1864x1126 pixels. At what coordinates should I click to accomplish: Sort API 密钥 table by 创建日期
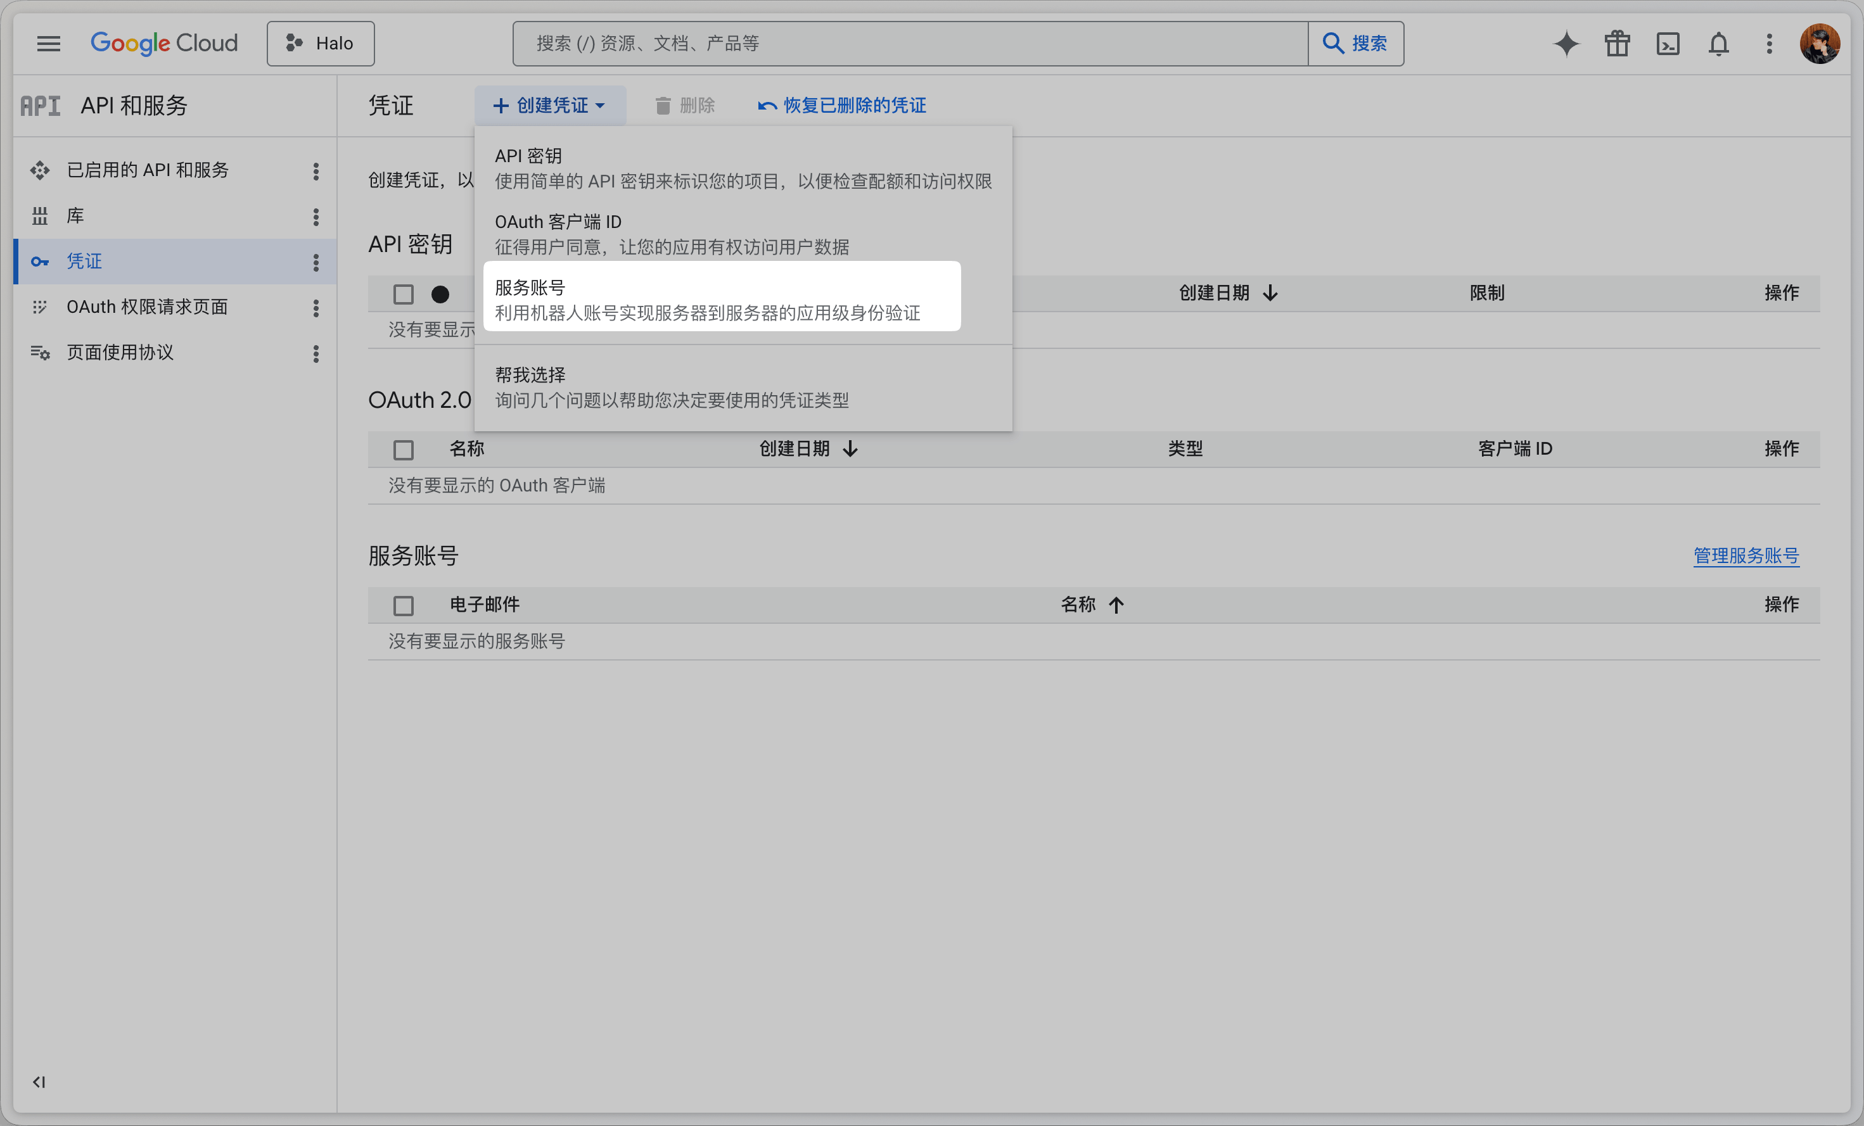[x=1229, y=293]
